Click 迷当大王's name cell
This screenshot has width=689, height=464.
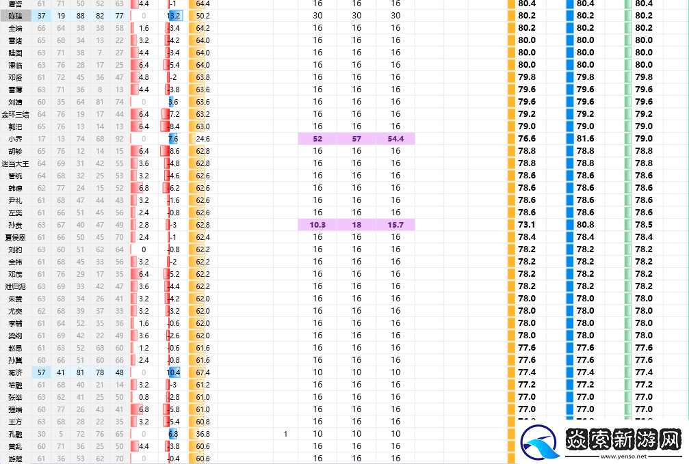pyautogui.click(x=16, y=163)
